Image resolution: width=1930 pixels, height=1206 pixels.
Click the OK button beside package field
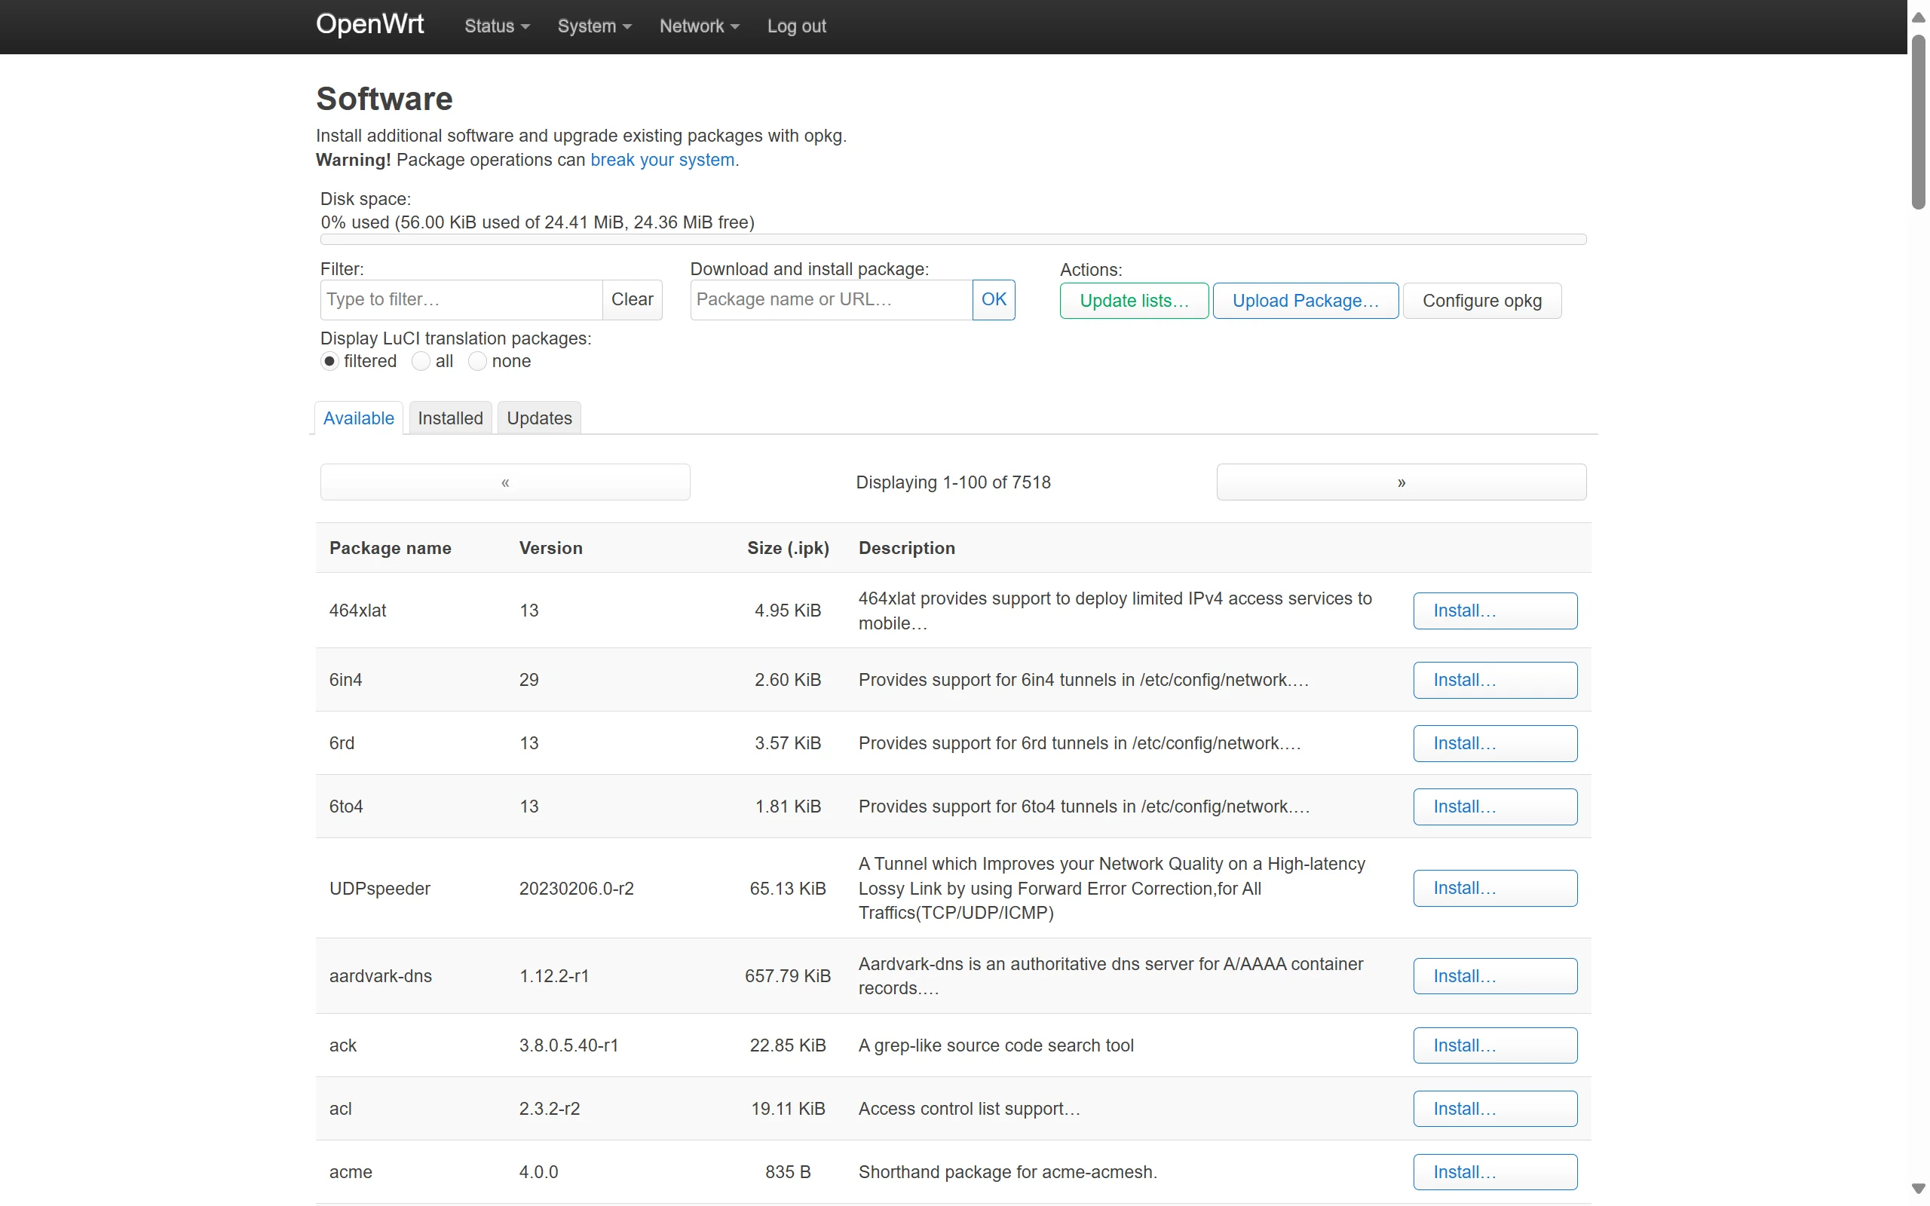click(994, 299)
